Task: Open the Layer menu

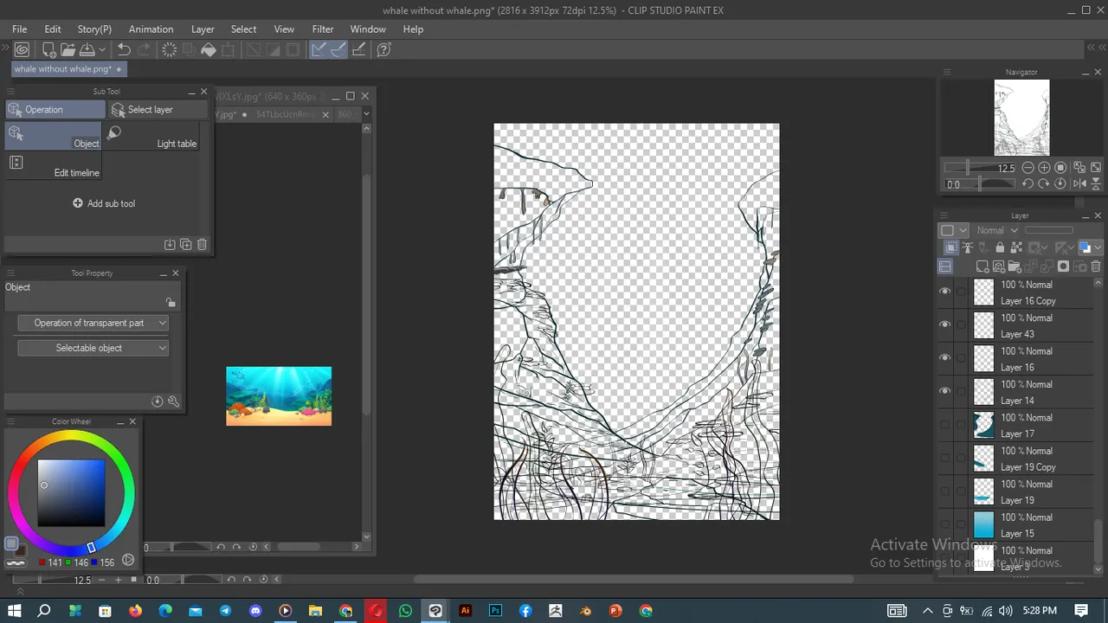Action: 203,29
